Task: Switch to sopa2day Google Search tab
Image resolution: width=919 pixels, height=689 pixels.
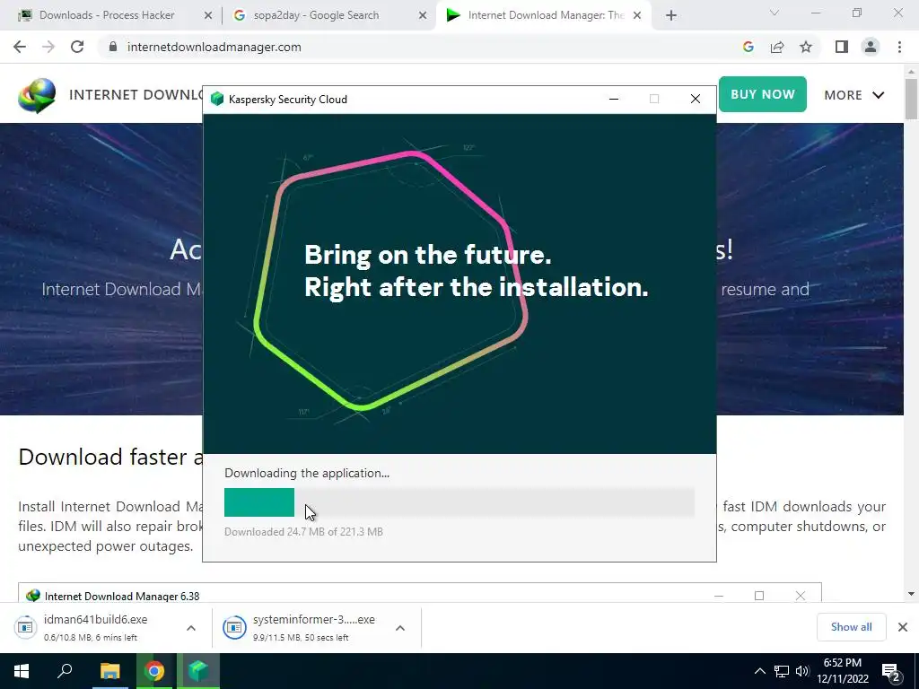Action: pos(316,15)
